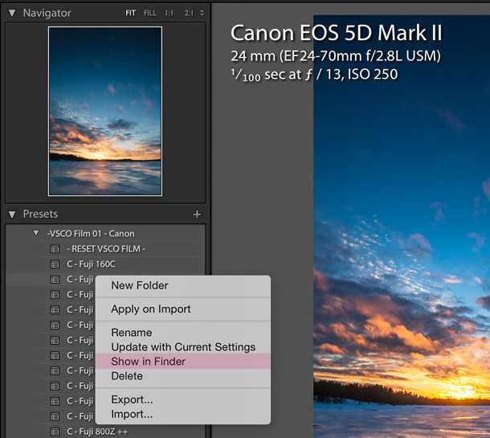The image size is (490, 438).
Task: Choose Import... from the context menu
Action: tap(132, 414)
